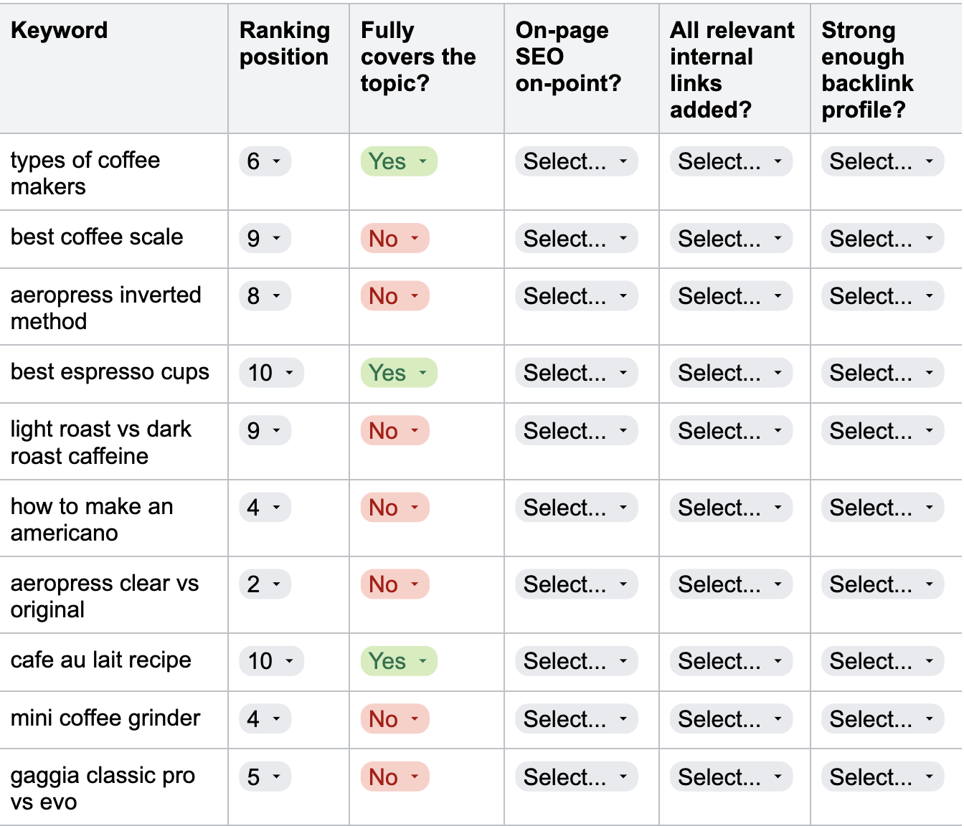Open the On-page SEO dropdown for "aeropress inverted method"
The image size is (964, 826).
(576, 295)
